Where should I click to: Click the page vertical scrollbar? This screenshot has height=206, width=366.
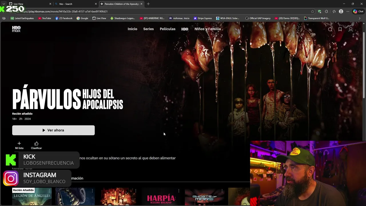[x=364, y=65]
